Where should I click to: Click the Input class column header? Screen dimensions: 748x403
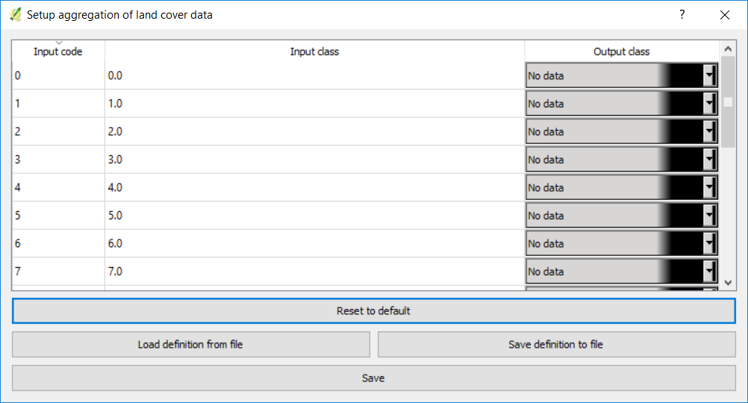click(314, 51)
